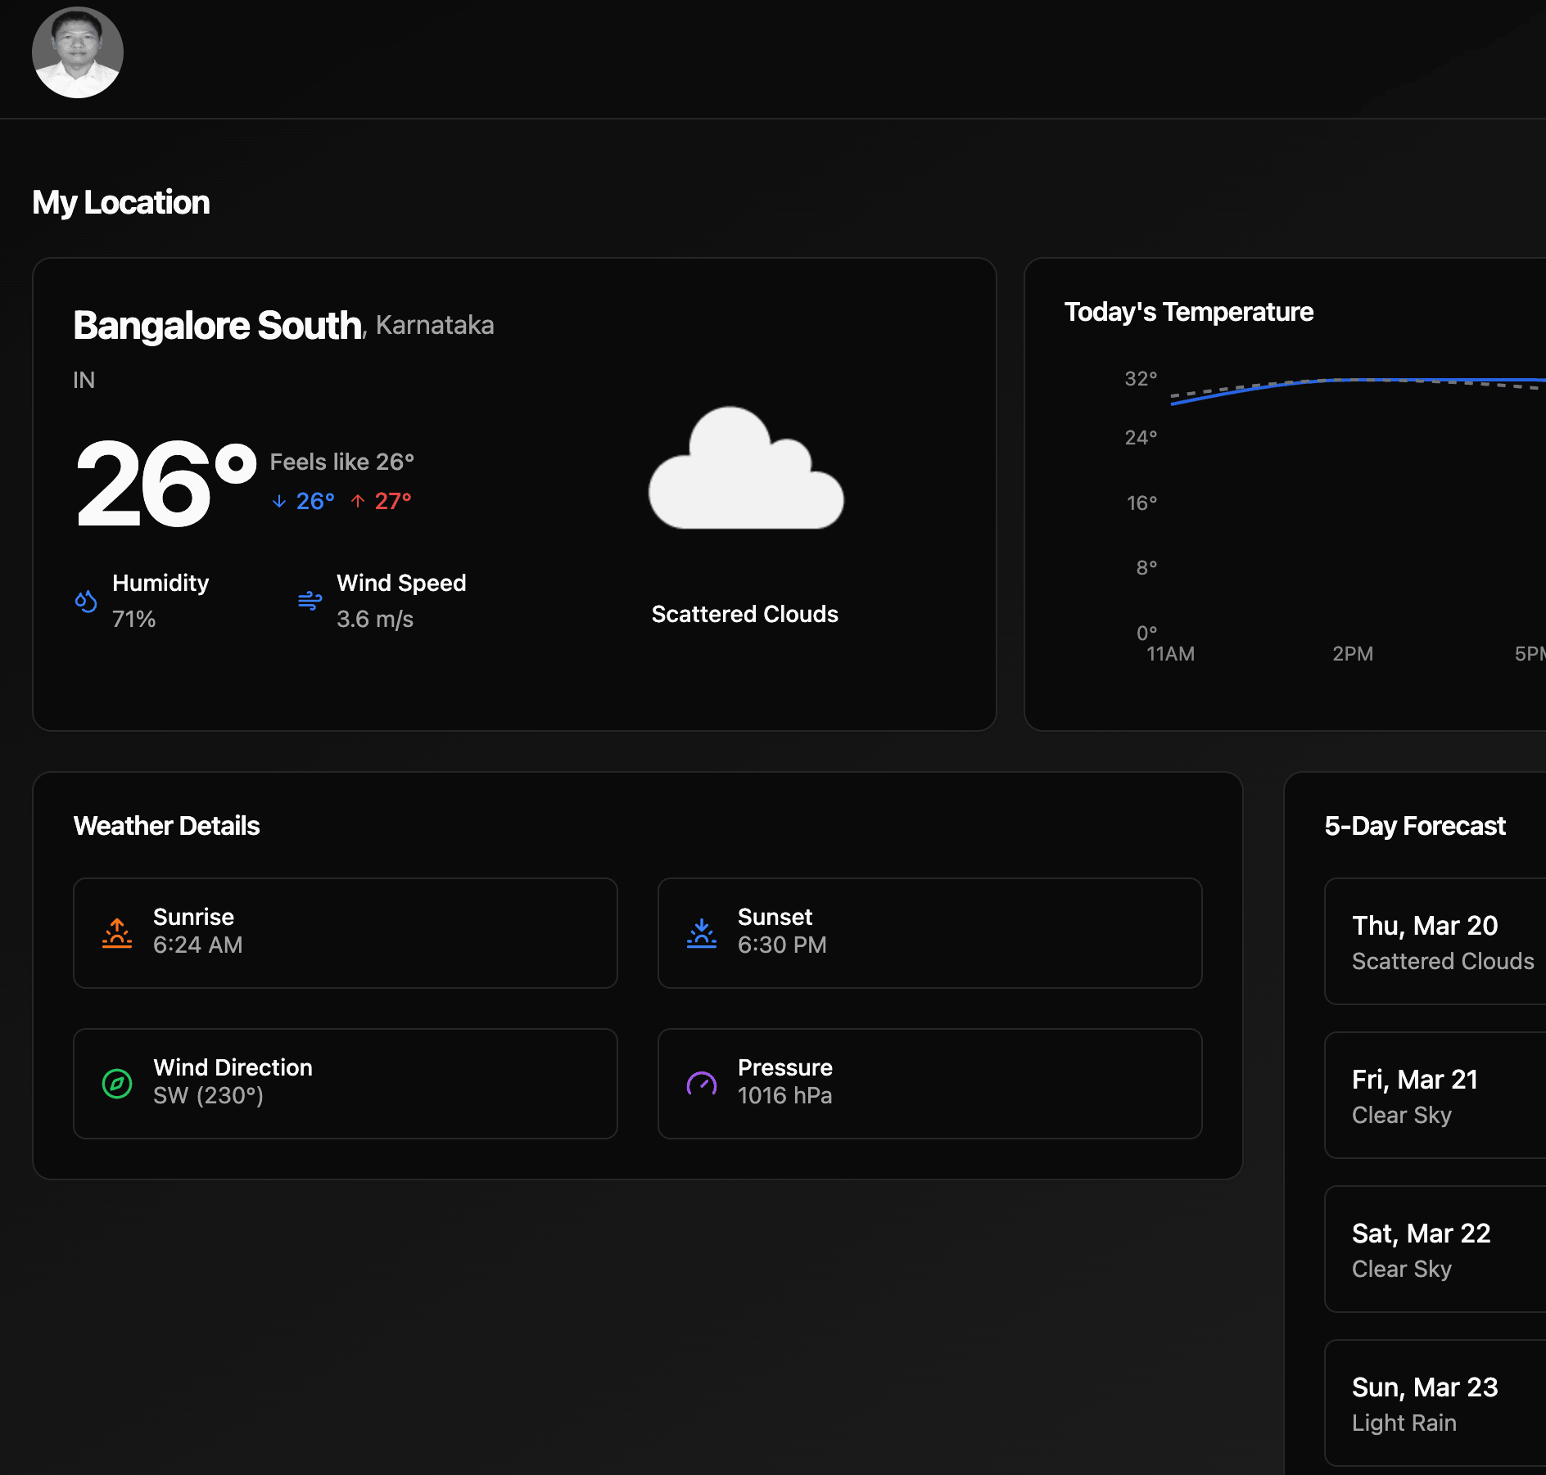This screenshot has height=1475, width=1546.
Task: Click the humidity droplet icon
Action: click(x=86, y=601)
